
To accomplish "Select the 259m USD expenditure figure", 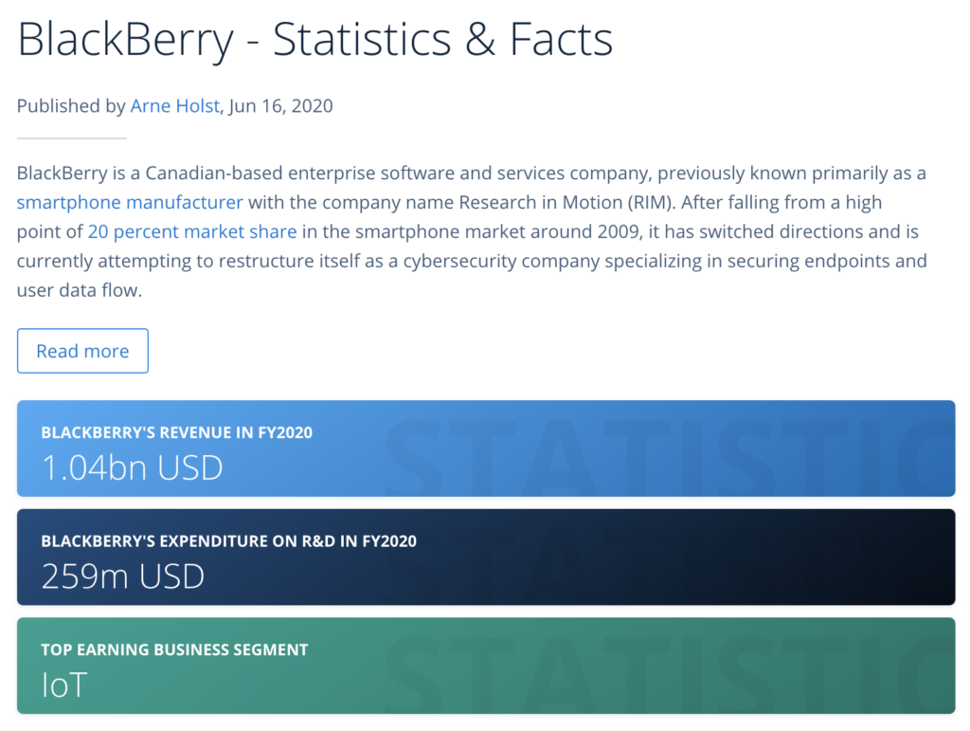I will (x=123, y=576).
